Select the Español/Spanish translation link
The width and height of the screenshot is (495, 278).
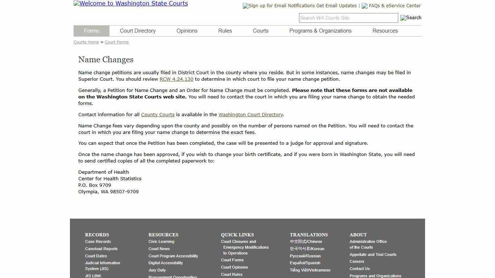pyautogui.click(x=305, y=263)
